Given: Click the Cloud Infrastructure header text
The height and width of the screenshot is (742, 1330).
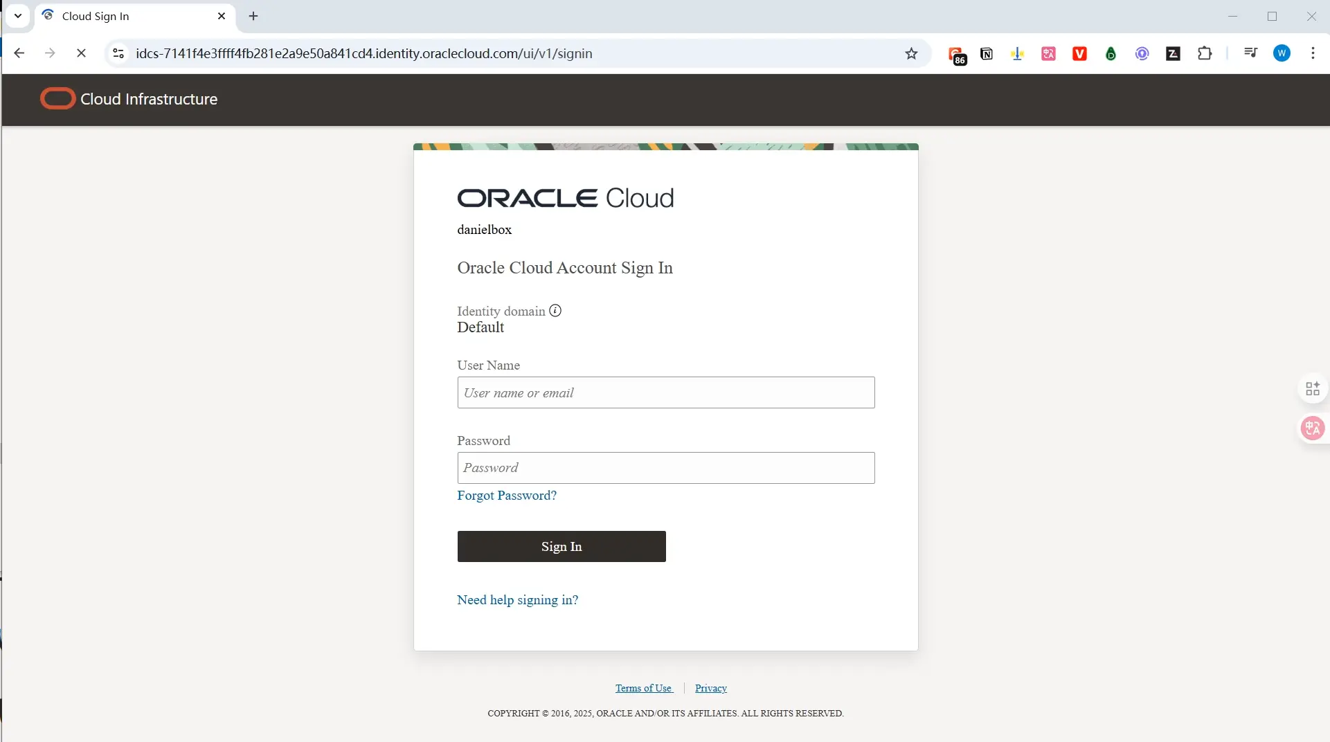Looking at the screenshot, I should point(149,99).
